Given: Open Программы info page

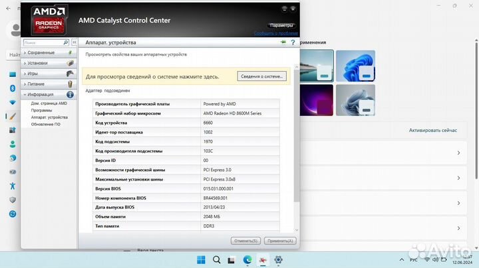Looking at the screenshot, I should pyautogui.click(x=41, y=110).
